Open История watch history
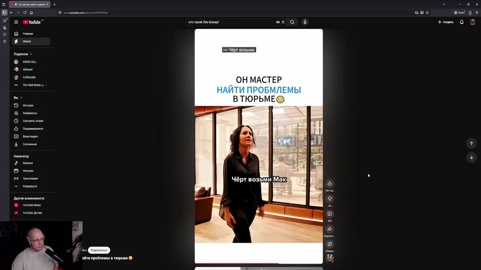 click(x=32, y=105)
